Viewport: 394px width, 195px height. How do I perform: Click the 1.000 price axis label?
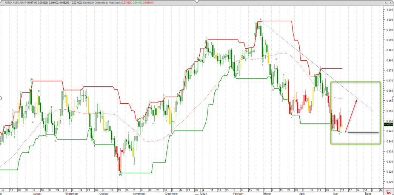click(x=389, y=20)
